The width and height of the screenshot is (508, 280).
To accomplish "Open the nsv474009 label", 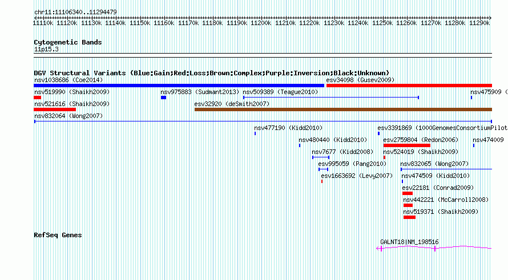I will coord(488,140).
